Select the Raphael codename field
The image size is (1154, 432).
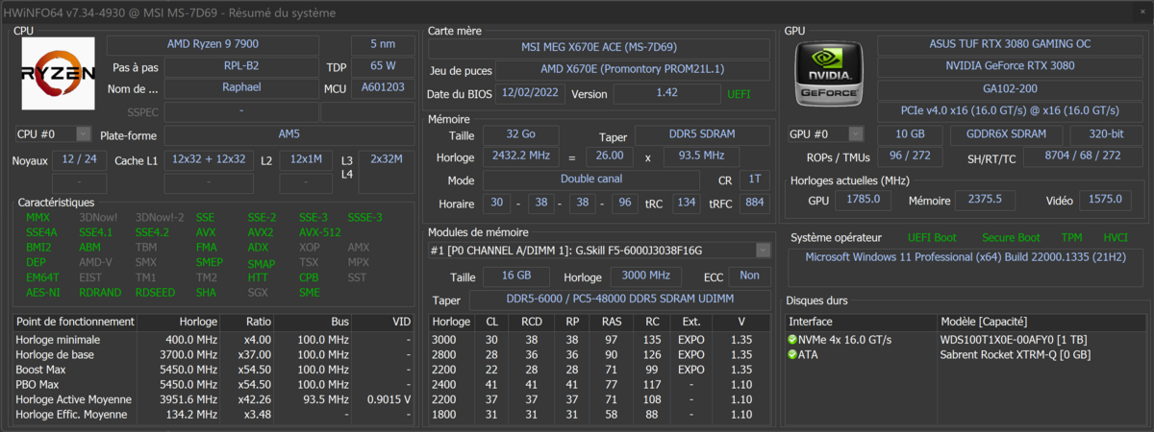pos(240,88)
